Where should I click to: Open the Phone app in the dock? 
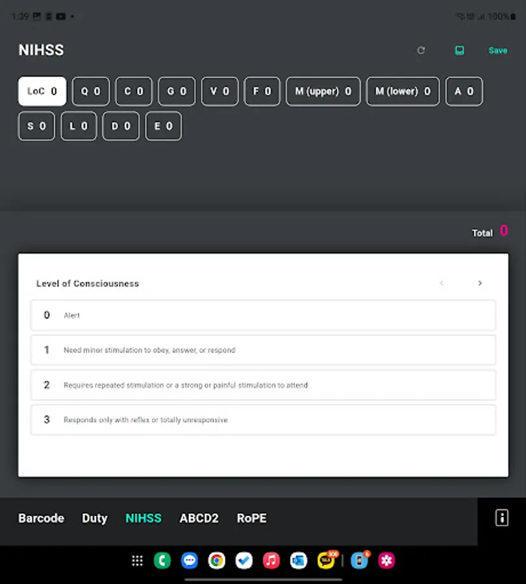click(162, 560)
